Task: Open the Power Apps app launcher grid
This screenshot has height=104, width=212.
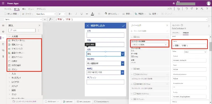Action: pos(3,3)
